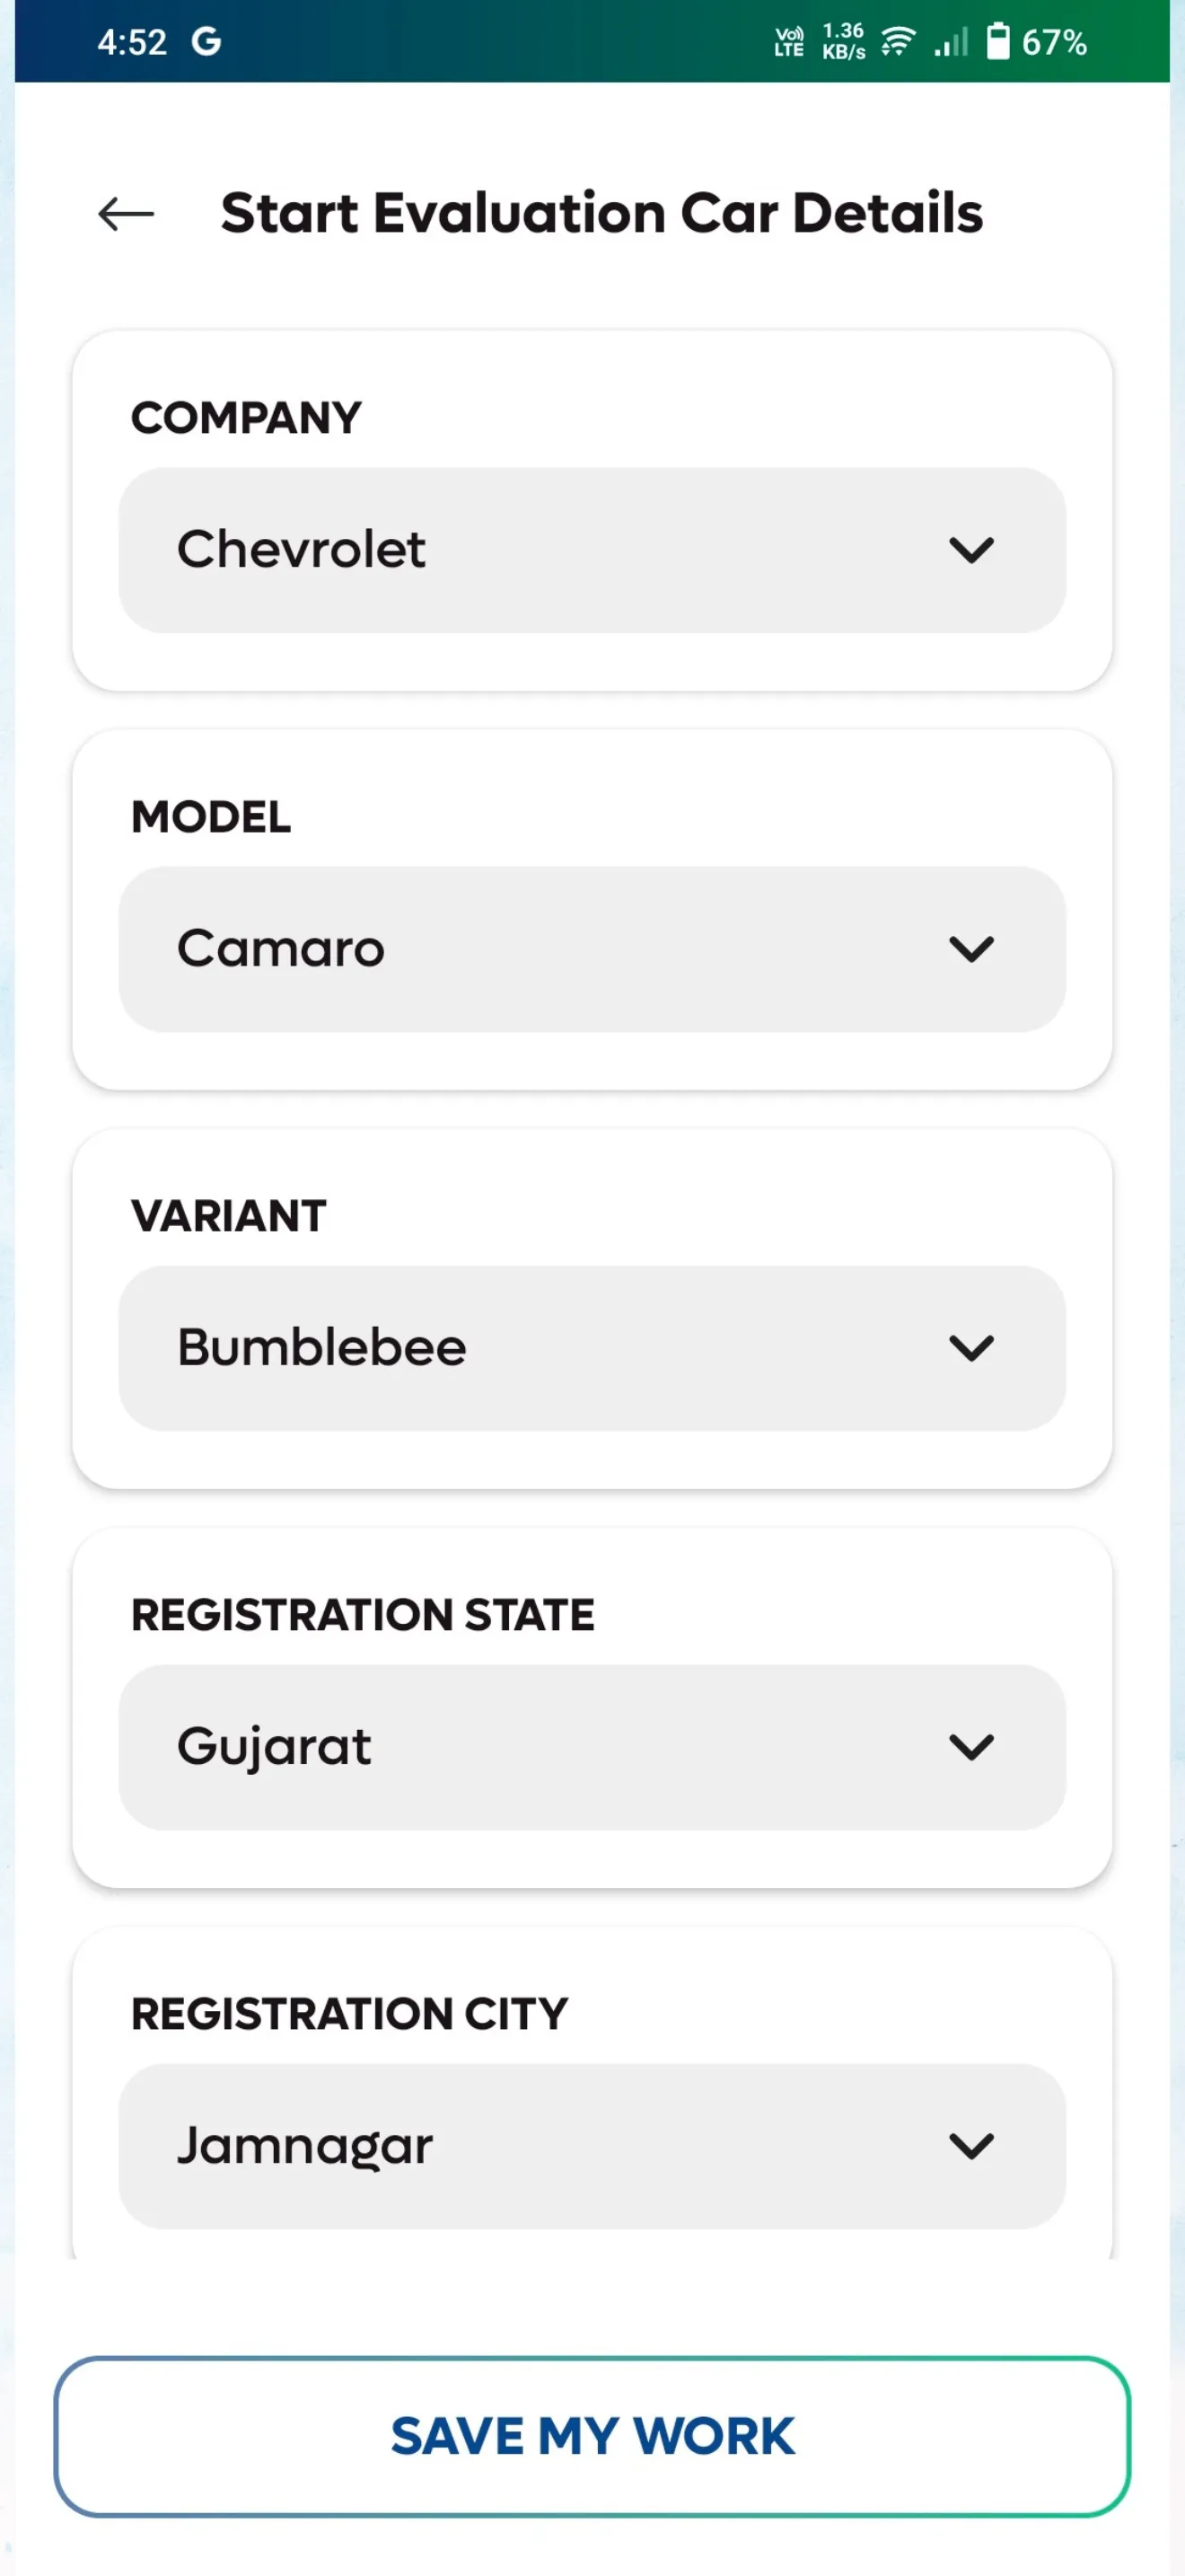Click chevron arrow in Gujarat field
The image size is (1185, 2576).
point(971,1747)
